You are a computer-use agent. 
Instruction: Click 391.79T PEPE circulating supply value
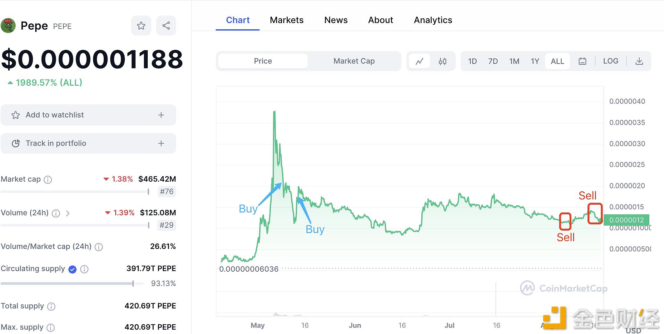point(151,269)
